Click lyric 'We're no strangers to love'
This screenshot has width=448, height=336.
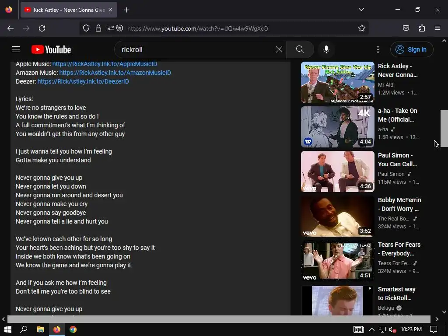51,108
